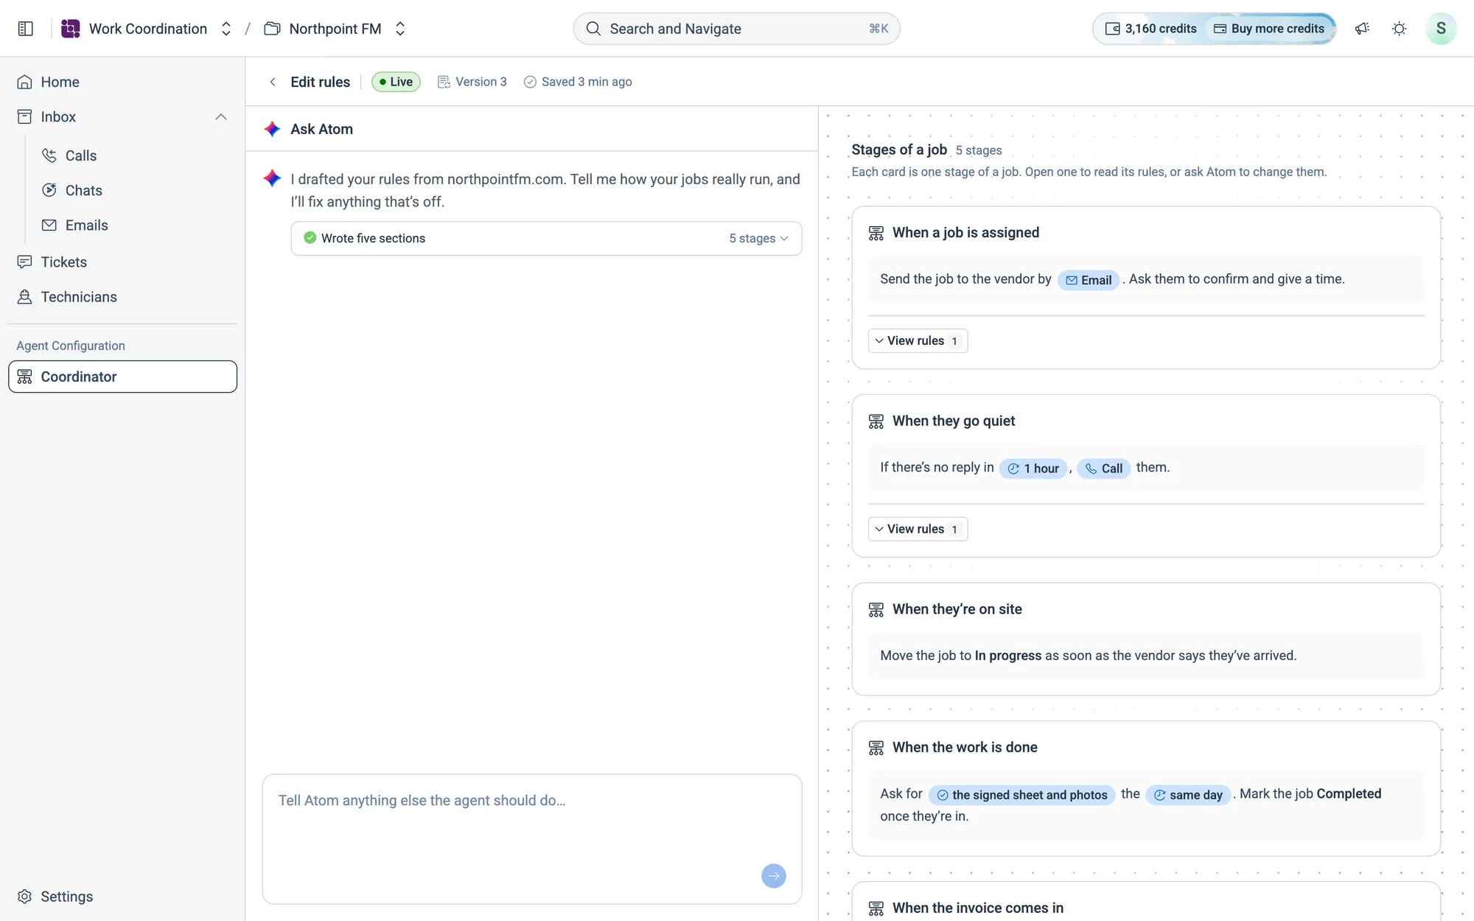
Task: Toggle the sidebar panel icon
Action: [x=26, y=29]
